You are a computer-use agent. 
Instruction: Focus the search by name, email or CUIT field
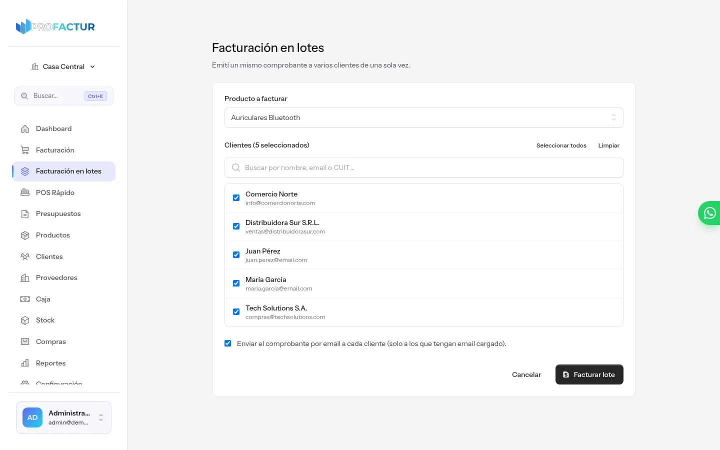[x=424, y=167]
